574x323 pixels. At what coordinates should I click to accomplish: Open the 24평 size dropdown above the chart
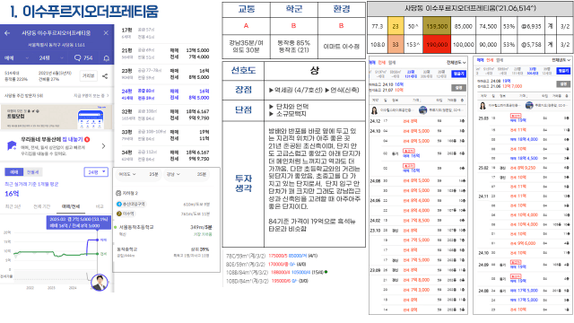point(96,171)
